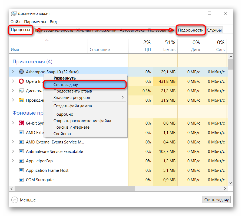Click the Opera browser icon in list

(x=21, y=81)
